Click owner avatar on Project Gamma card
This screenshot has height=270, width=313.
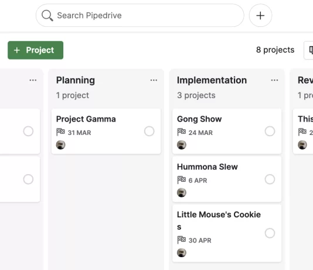(61, 145)
